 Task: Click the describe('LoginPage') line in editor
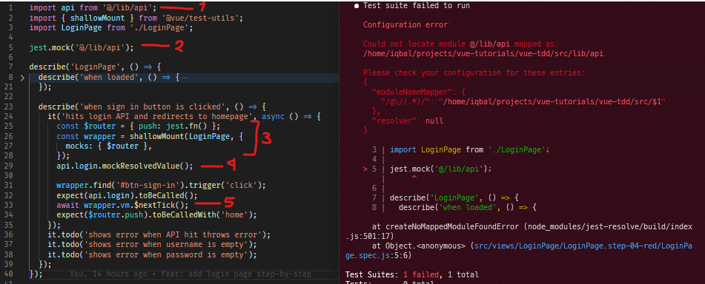click(95, 67)
